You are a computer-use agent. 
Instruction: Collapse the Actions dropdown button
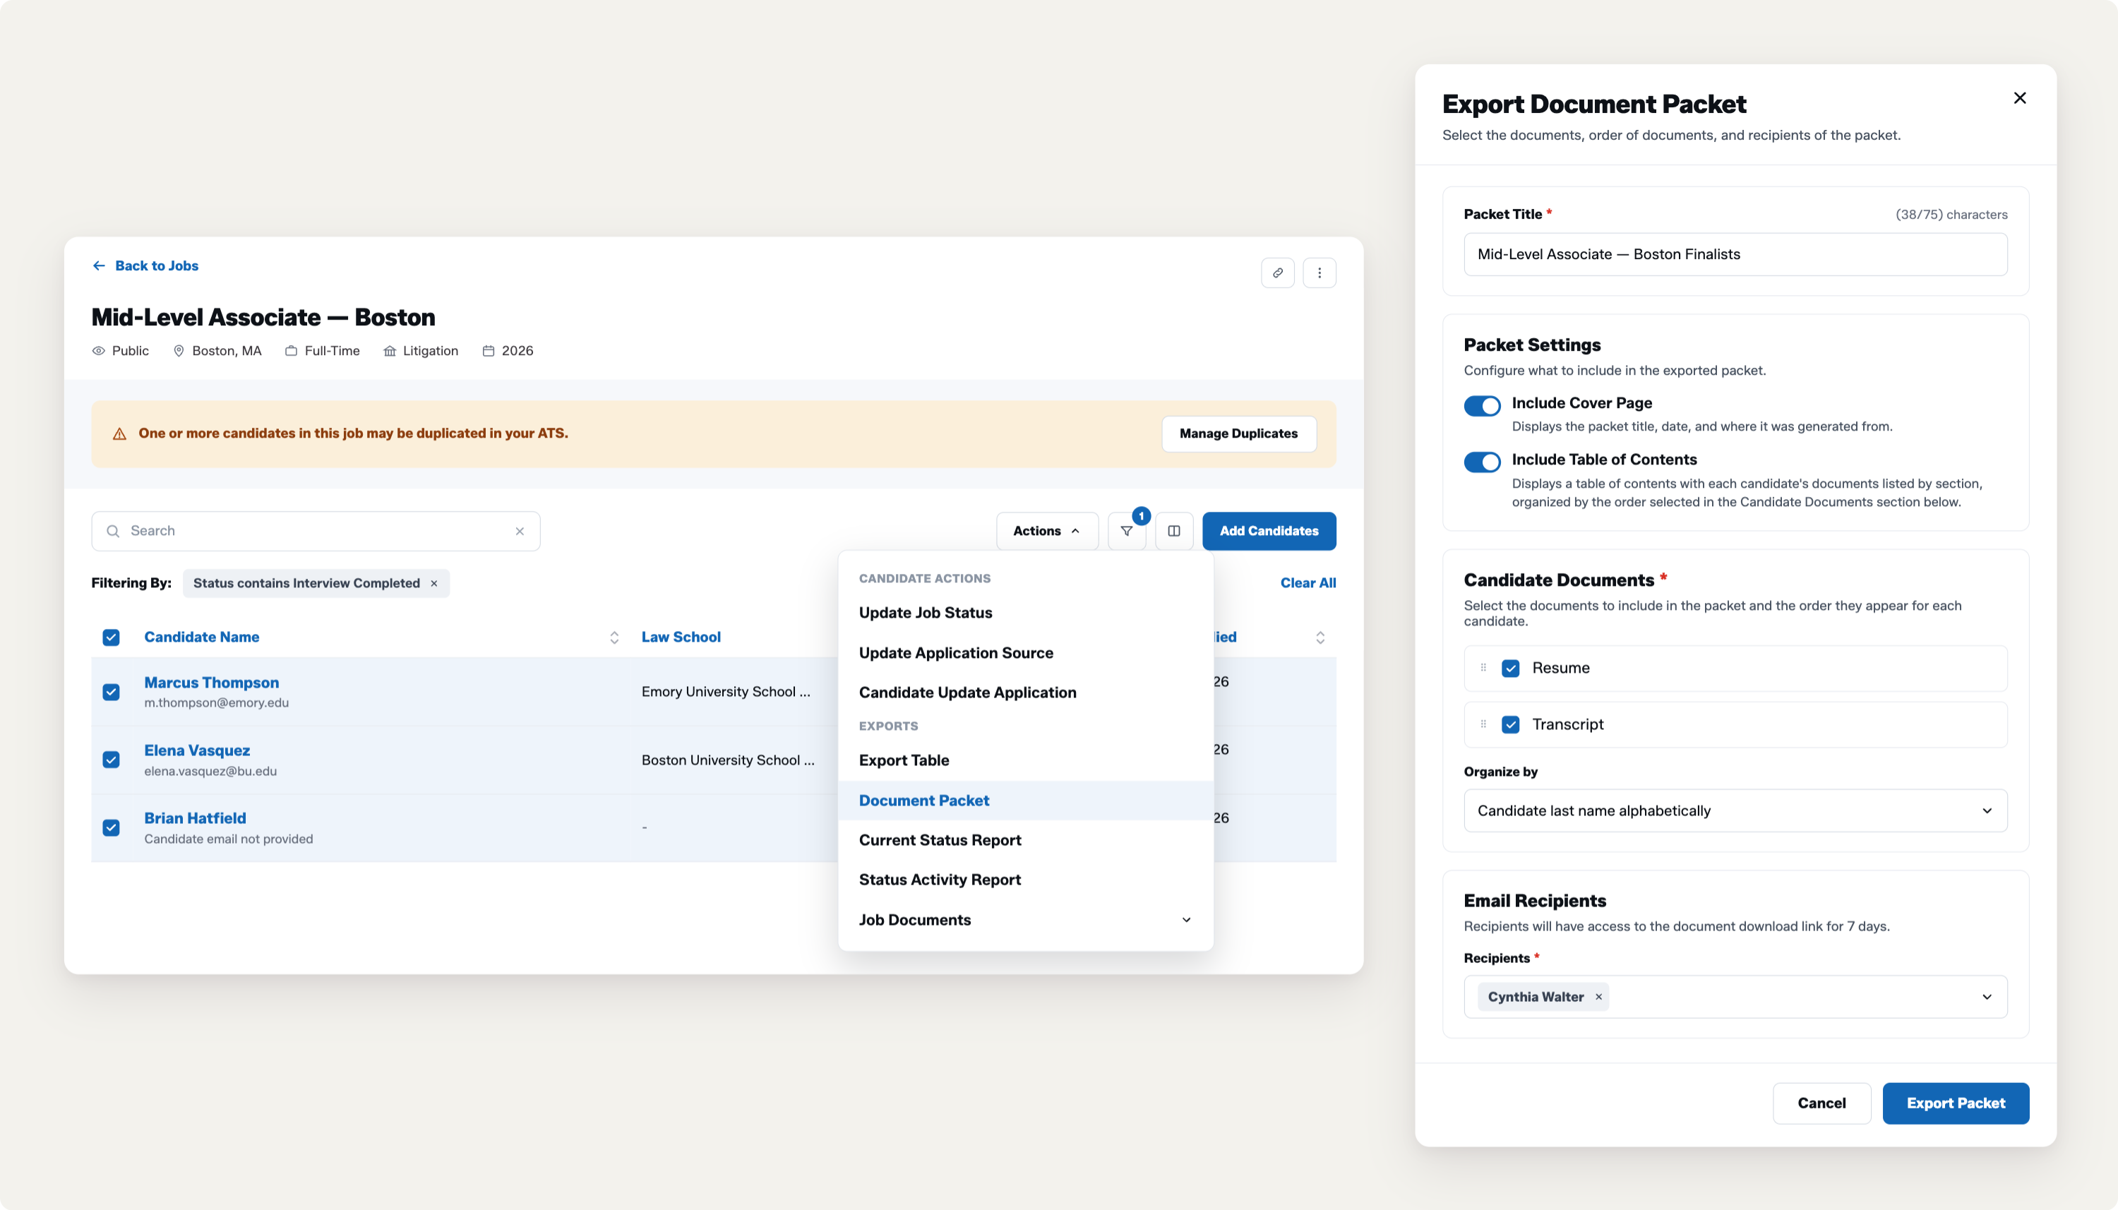1047,531
